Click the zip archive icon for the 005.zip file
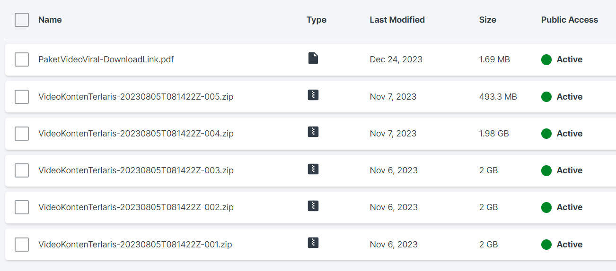 click(313, 95)
